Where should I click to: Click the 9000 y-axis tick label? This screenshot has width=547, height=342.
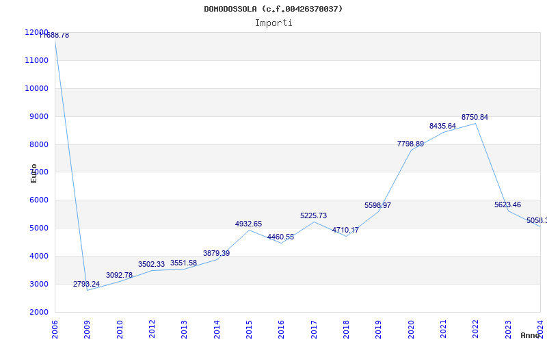point(39,116)
